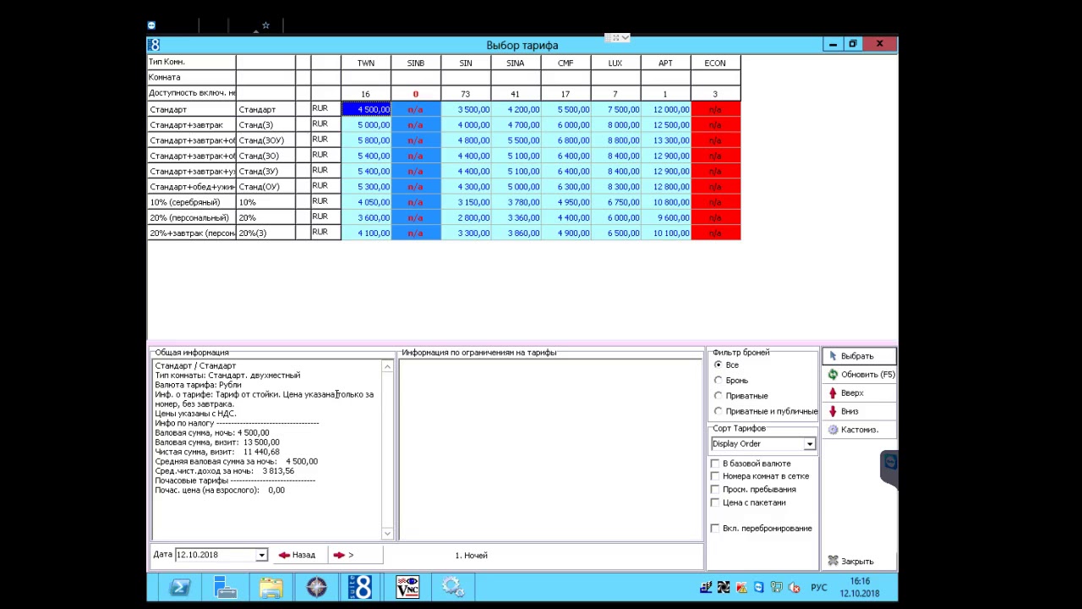The height and width of the screenshot is (609, 1082).
Task: Toggle the Цена с пакетами checkbox
Action: [x=716, y=502]
